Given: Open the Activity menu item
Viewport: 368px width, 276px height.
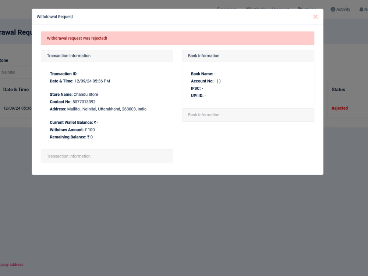Looking at the screenshot, I should point(340,10).
